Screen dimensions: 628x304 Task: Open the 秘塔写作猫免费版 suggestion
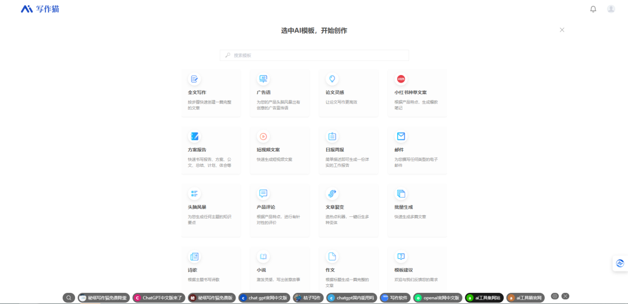212,298
